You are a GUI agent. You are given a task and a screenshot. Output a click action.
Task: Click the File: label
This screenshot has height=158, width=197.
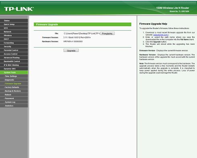click(x=57, y=33)
